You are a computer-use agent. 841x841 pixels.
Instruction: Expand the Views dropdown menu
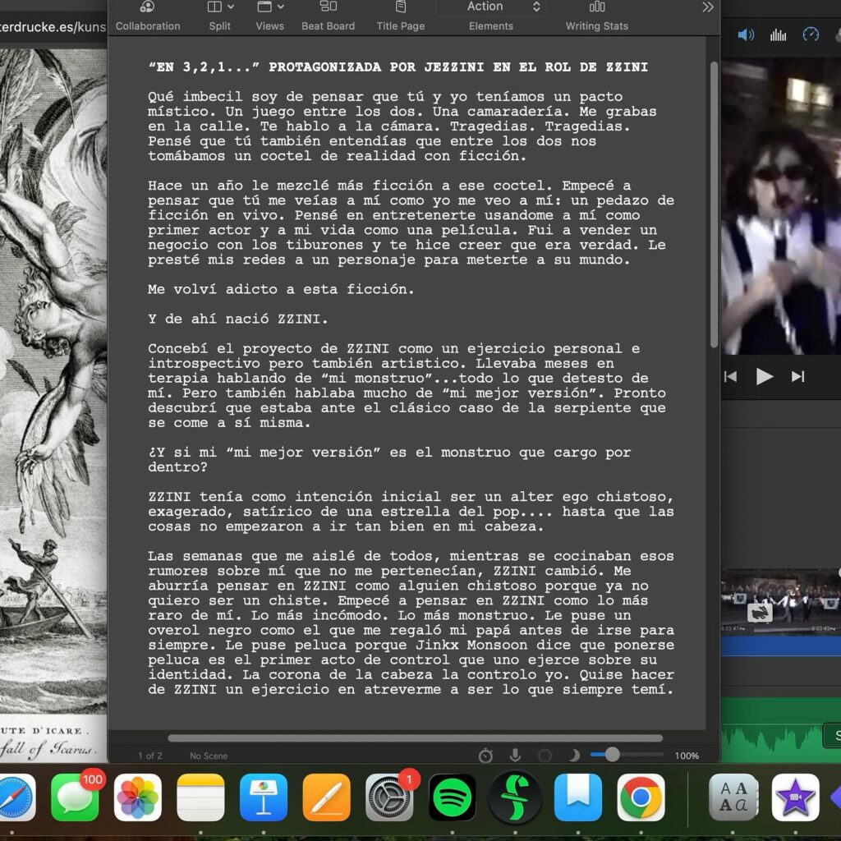click(269, 16)
